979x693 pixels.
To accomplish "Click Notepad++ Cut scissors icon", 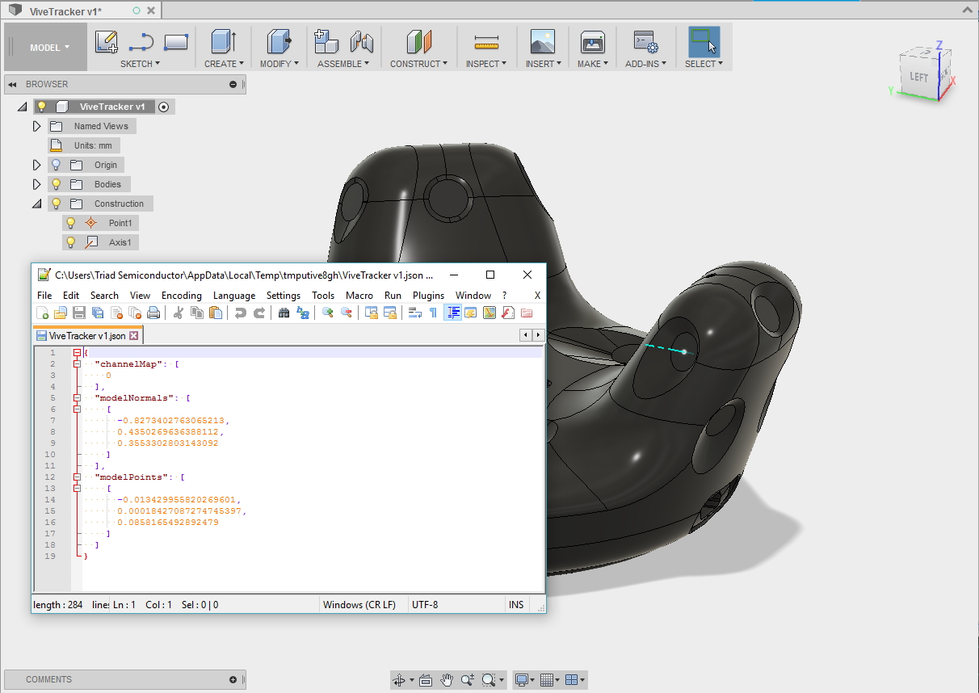I will coord(179,313).
